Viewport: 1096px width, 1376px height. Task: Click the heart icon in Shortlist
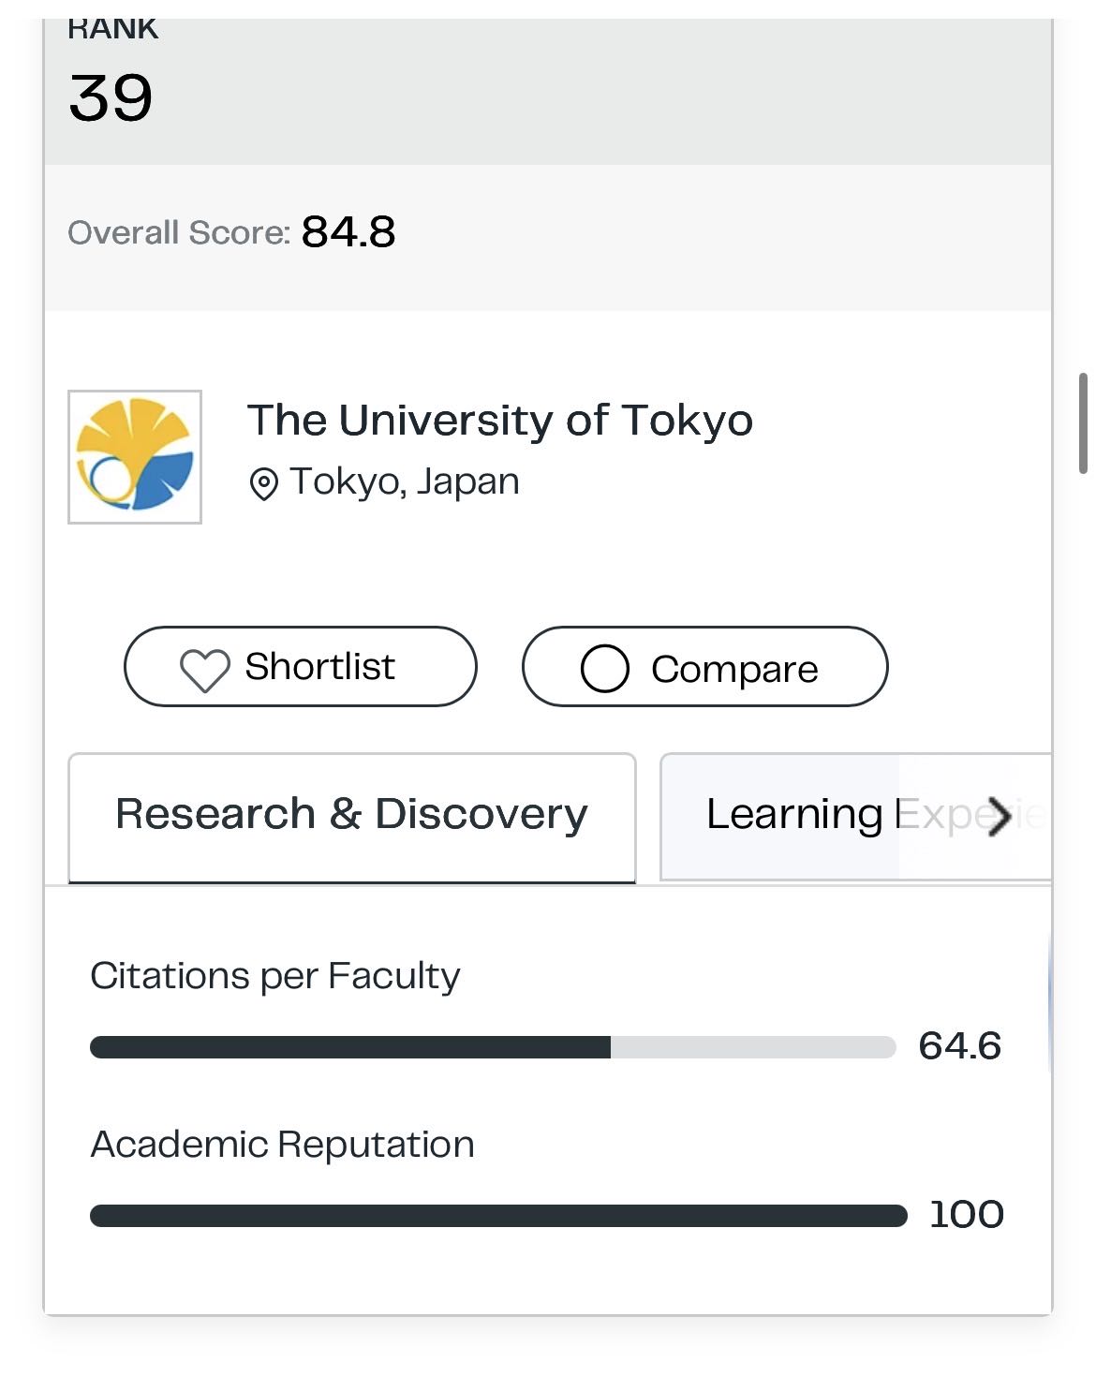pos(204,670)
